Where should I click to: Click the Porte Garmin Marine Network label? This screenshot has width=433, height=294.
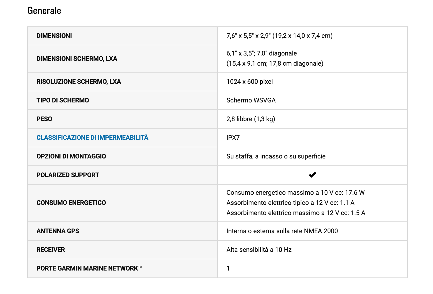pos(89,268)
